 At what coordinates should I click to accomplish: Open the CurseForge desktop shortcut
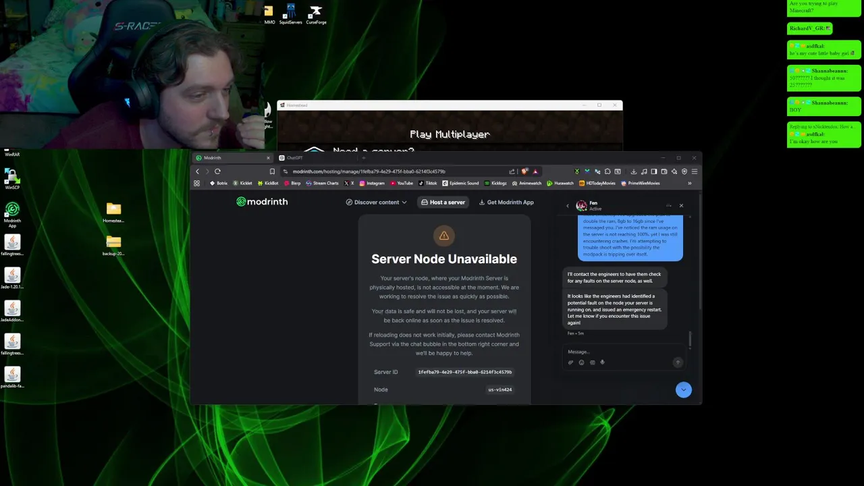click(316, 15)
